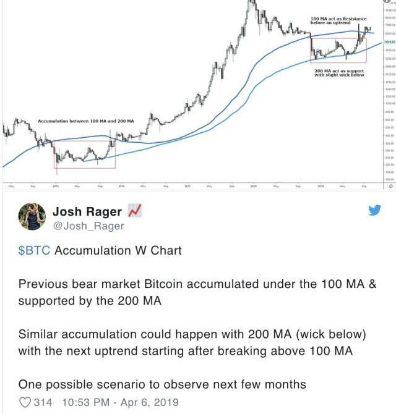Click the Josh Rager display name
This screenshot has width=396, height=414.
pyautogui.click(x=87, y=211)
